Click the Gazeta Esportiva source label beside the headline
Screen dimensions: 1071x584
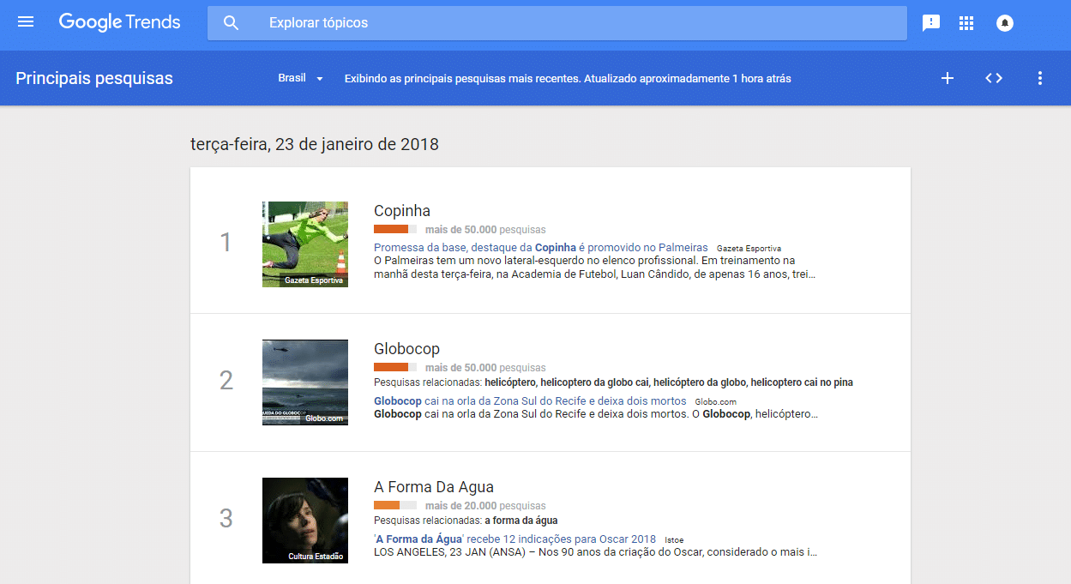point(749,249)
